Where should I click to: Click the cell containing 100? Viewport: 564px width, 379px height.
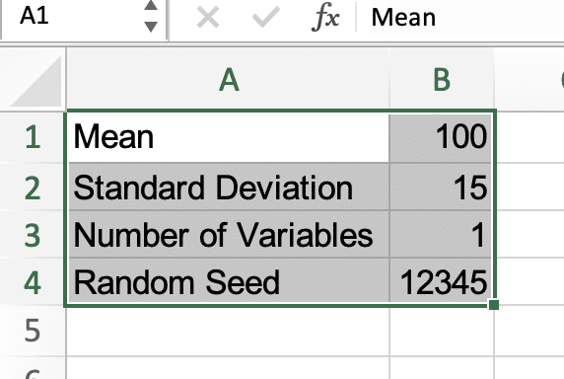441,137
